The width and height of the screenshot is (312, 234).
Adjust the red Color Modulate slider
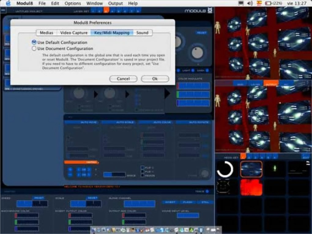click(193, 86)
